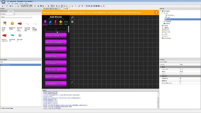Select the red exclamation block category
This screenshot has height=113, width=201.
point(56,22)
